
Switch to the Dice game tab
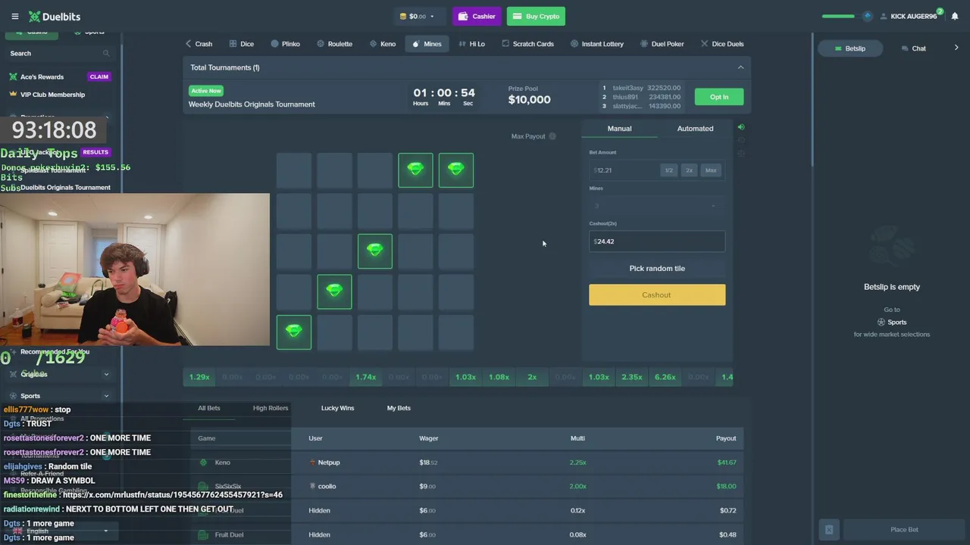pos(242,44)
